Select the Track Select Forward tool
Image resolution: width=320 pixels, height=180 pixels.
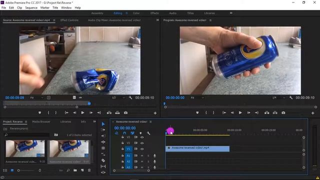point(103,130)
